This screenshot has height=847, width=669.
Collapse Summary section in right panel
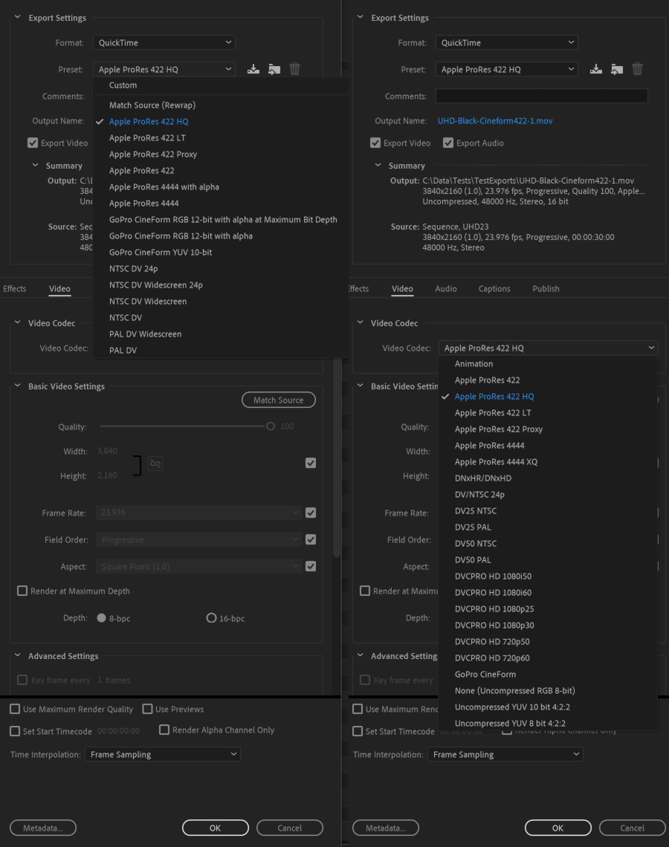tap(378, 165)
